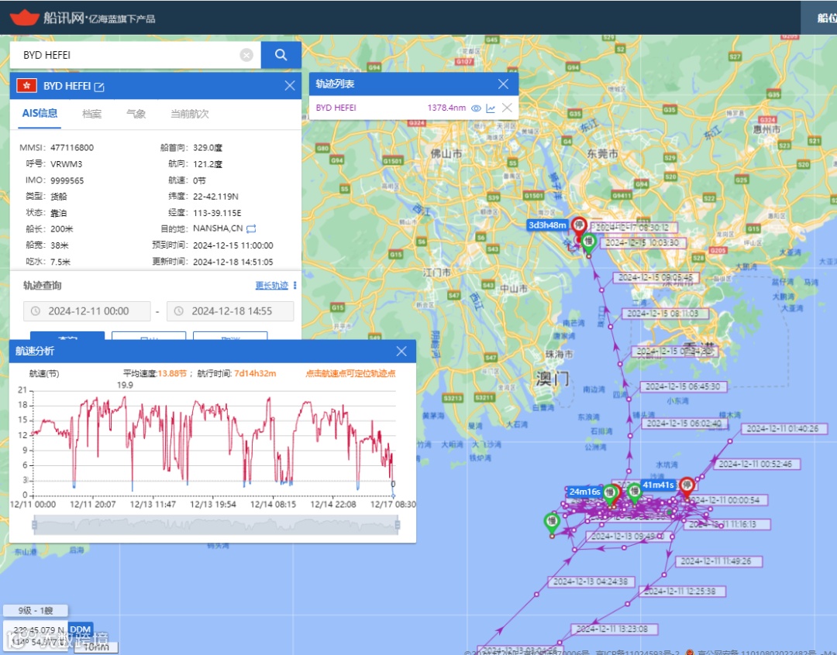Close the 航速分析 panel
837x655 pixels.
[x=401, y=351]
